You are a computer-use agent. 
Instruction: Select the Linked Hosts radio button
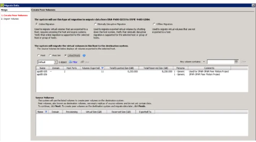click(x=66, y=55)
